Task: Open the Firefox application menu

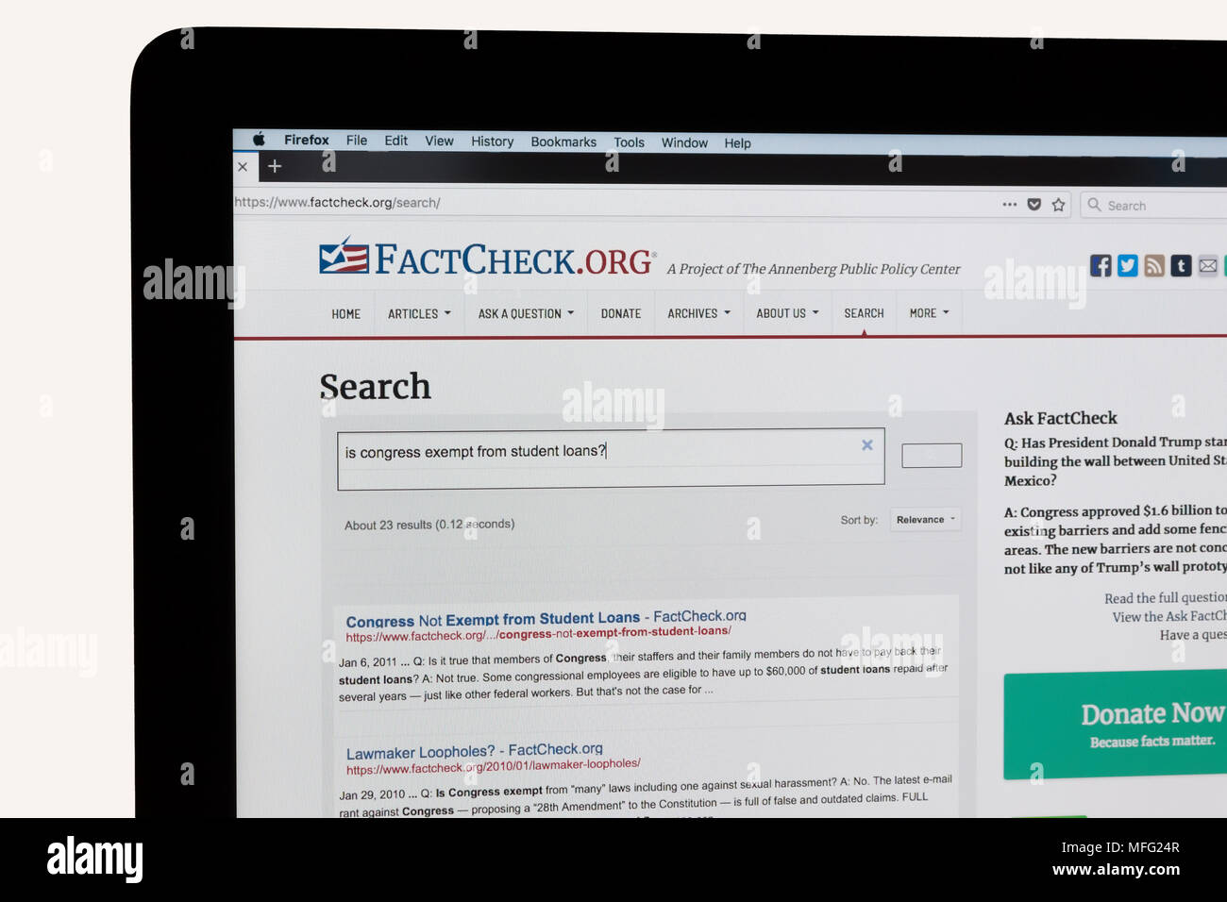Action: click(x=307, y=140)
